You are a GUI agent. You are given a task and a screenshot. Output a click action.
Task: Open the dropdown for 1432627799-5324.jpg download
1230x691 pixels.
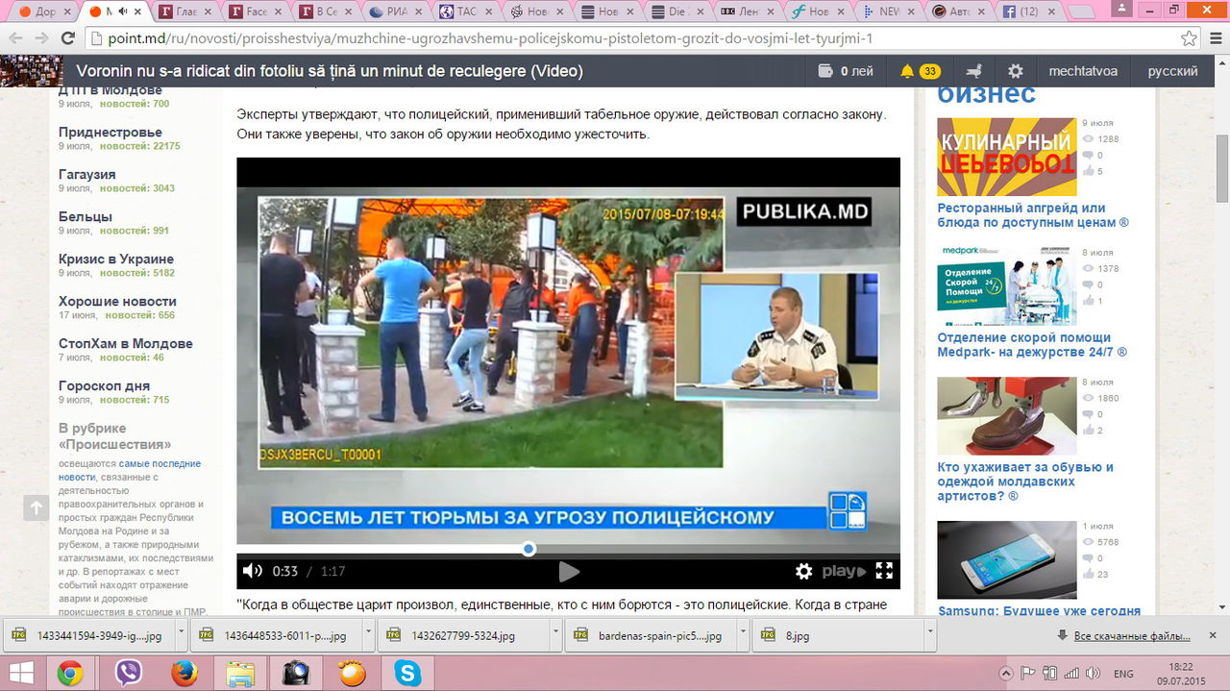[555, 635]
